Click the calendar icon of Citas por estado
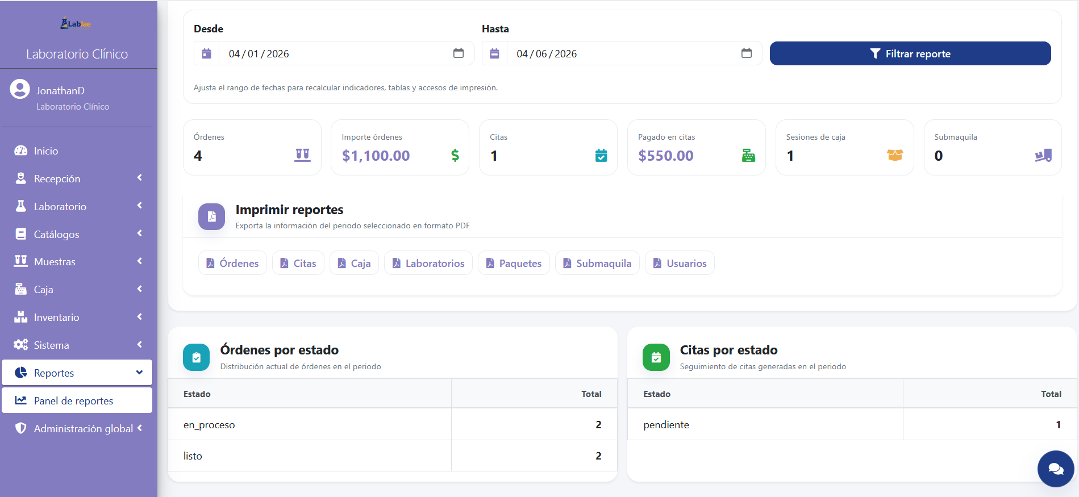The image size is (1079, 497). pyautogui.click(x=656, y=357)
